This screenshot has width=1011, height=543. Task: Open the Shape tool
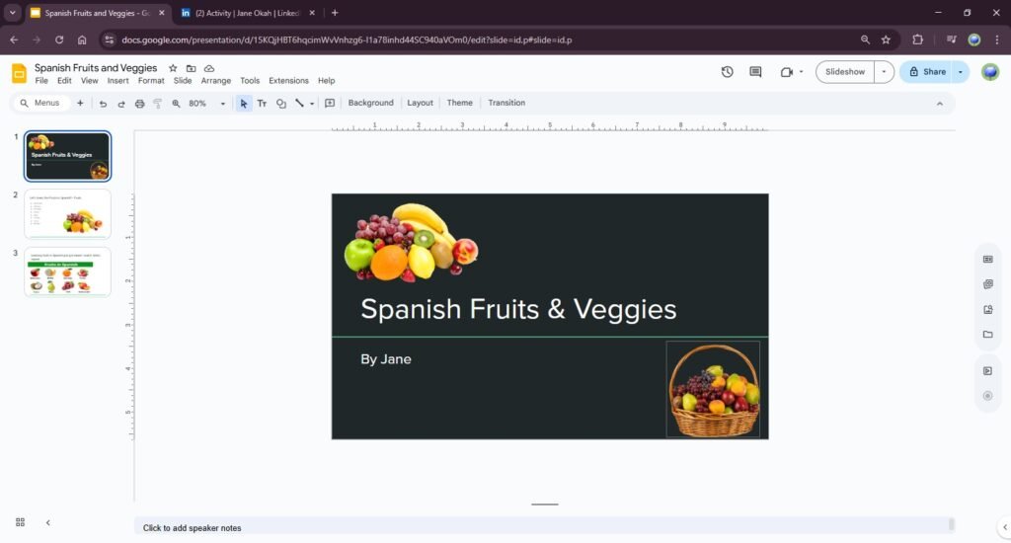[x=281, y=104]
